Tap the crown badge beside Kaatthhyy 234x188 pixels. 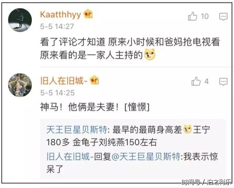tap(88, 14)
